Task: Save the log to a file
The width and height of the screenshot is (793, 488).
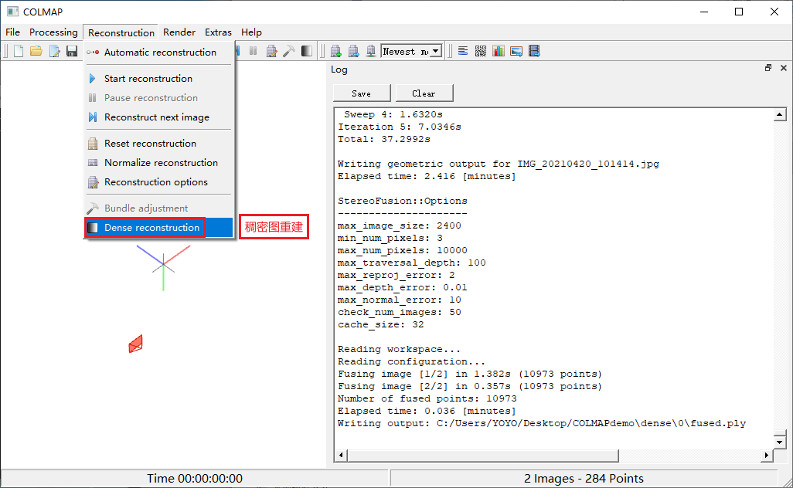Action: [361, 92]
